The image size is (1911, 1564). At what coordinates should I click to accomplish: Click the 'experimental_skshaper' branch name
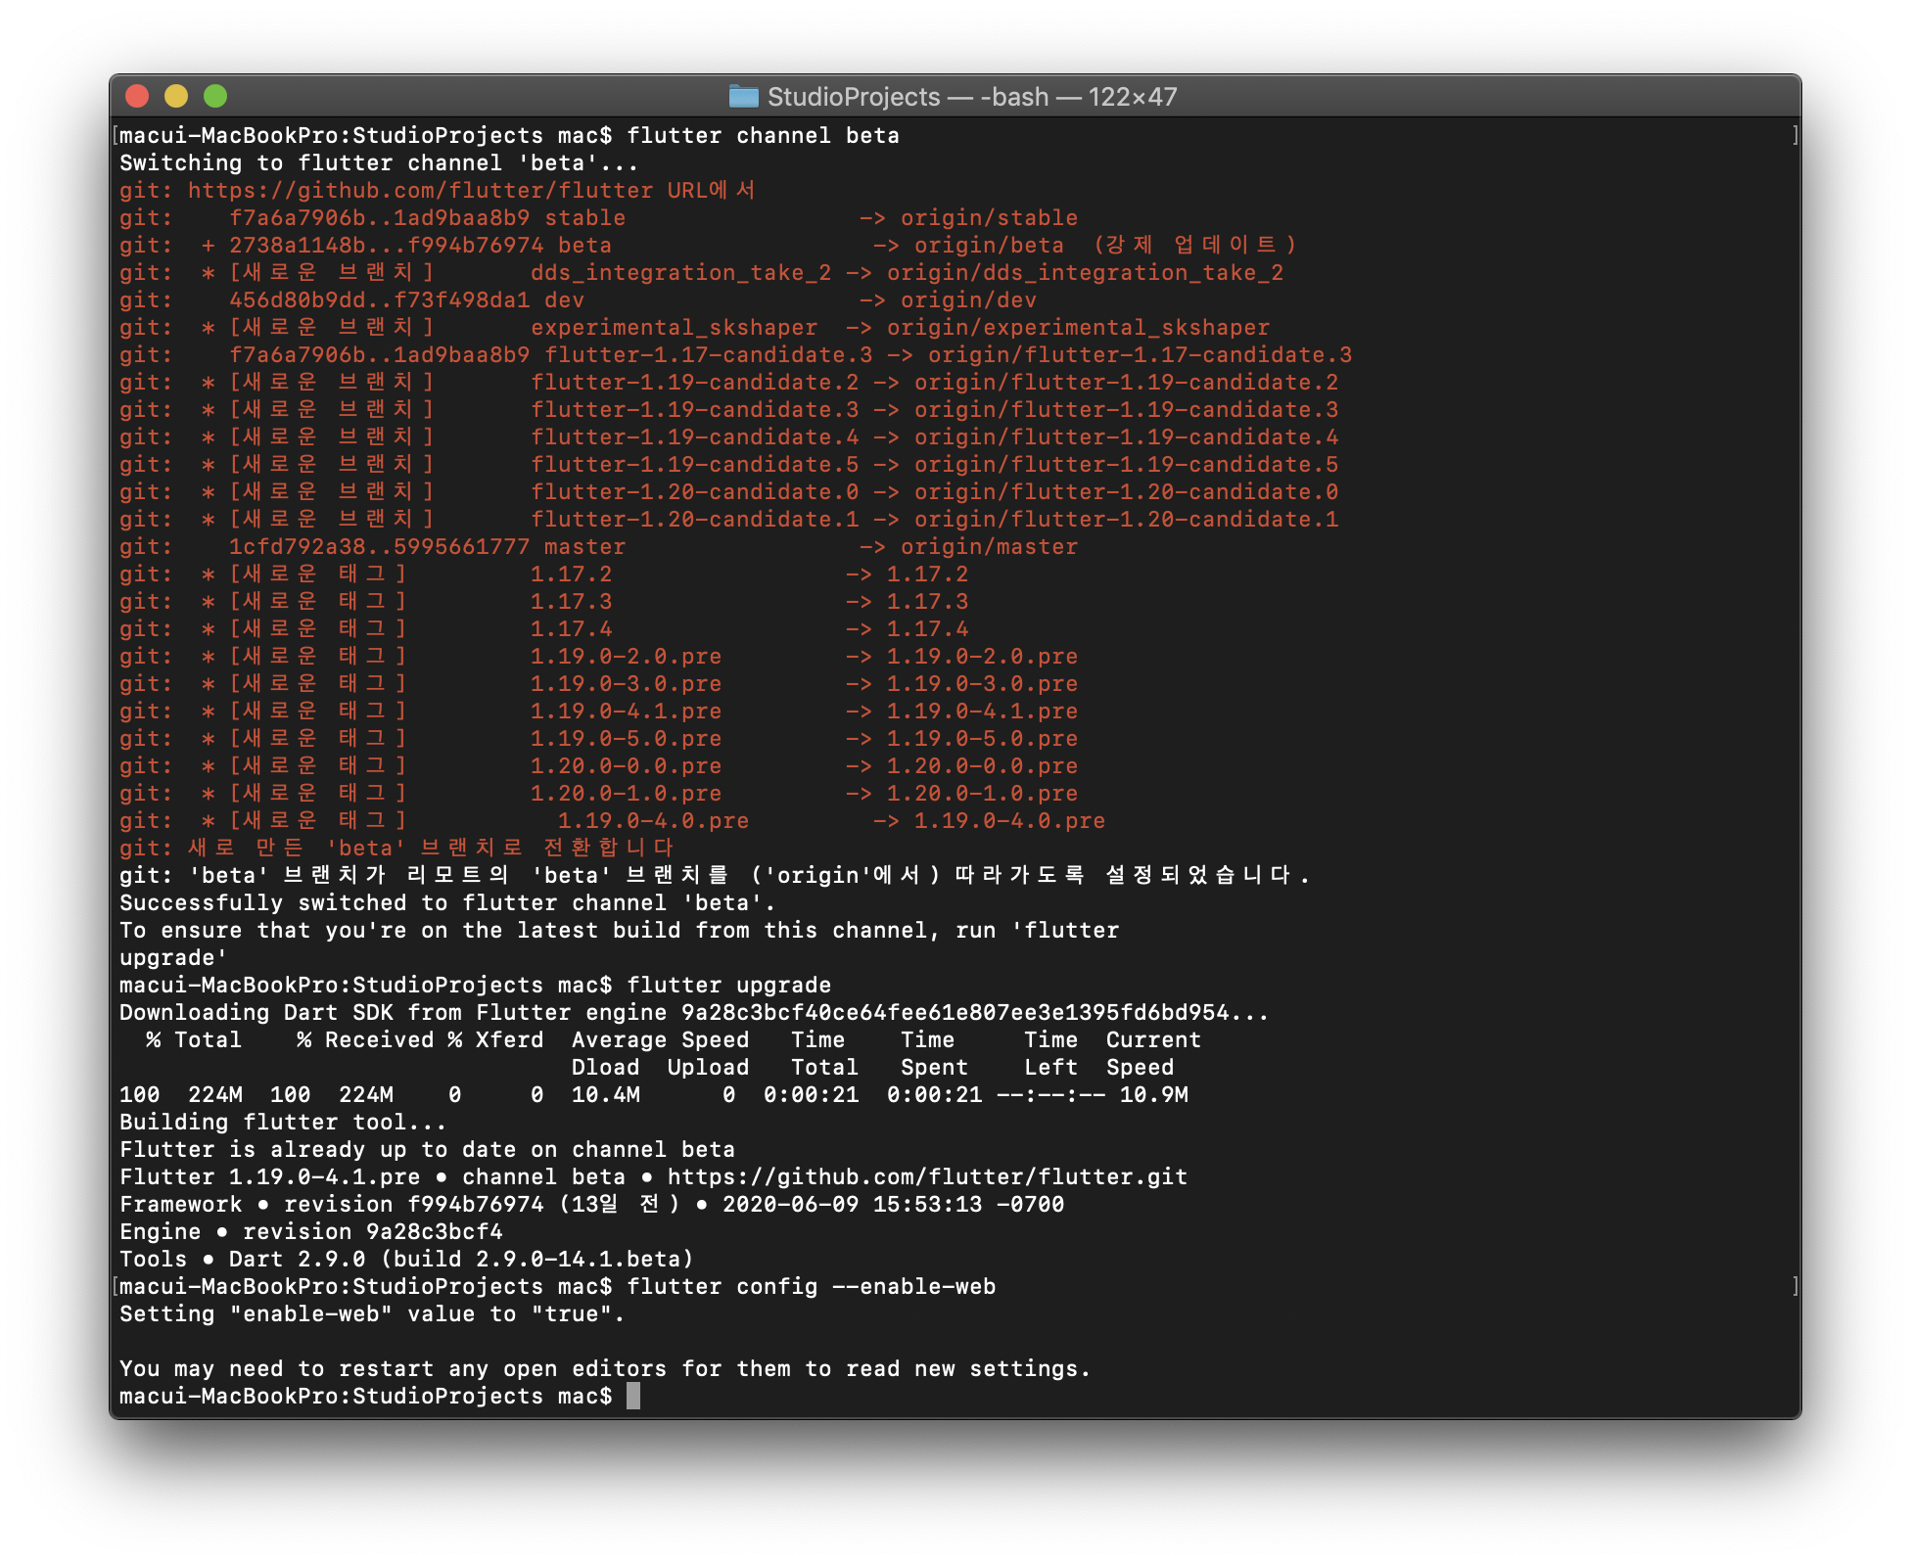click(x=674, y=328)
